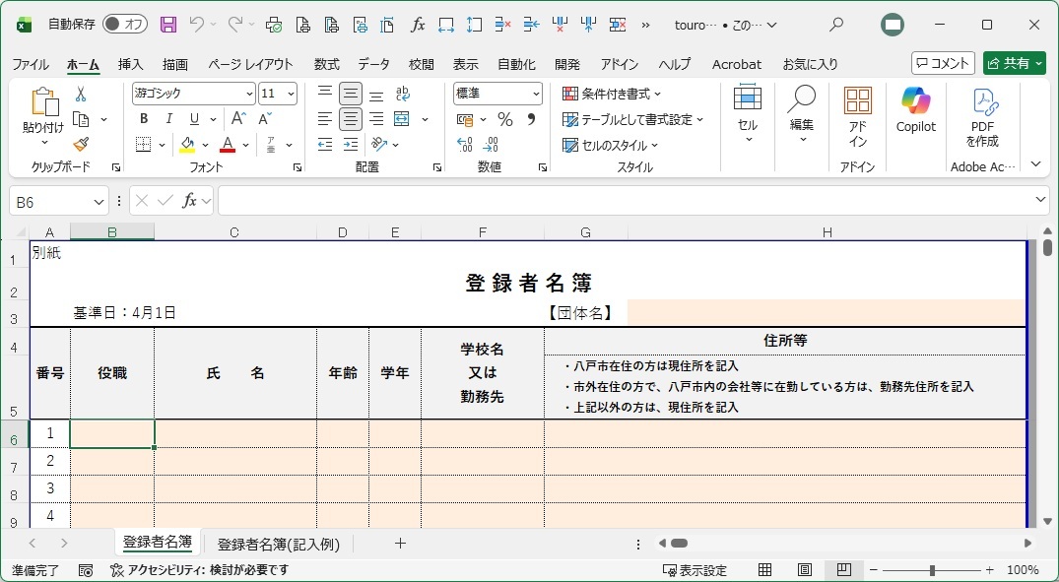Toggle Bold formatting
This screenshot has height=582, width=1059.
pyautogui.click(x=144, y=119)
